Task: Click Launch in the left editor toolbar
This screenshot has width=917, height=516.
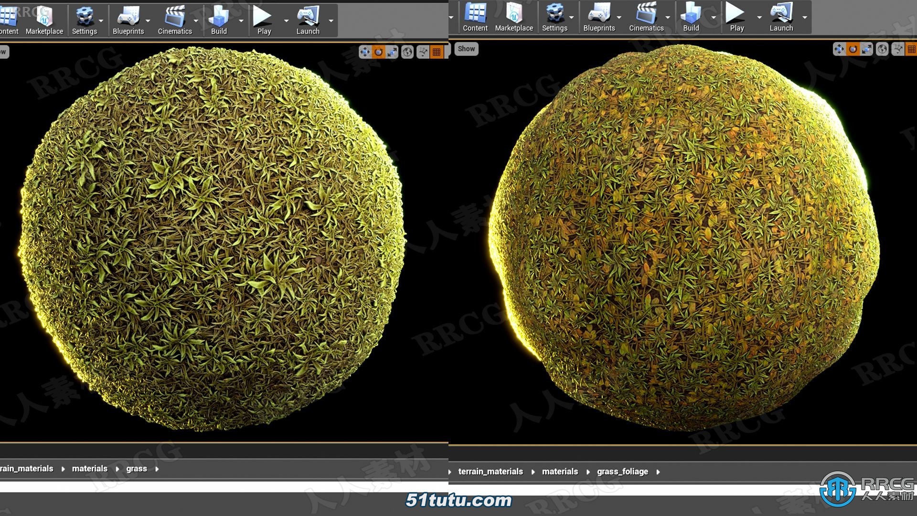Action: (308, 21)
